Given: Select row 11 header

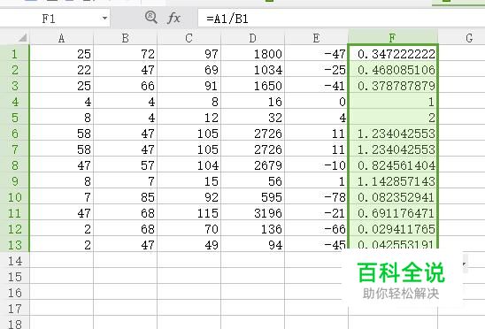Looking at the screenshot, I should [14, 213].
